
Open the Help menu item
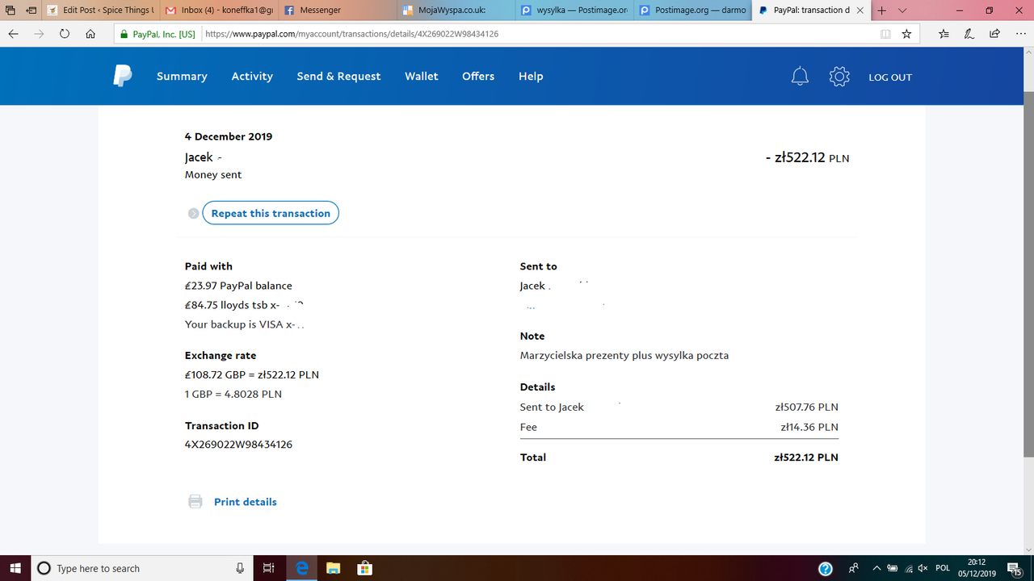[x=531, y=76]
